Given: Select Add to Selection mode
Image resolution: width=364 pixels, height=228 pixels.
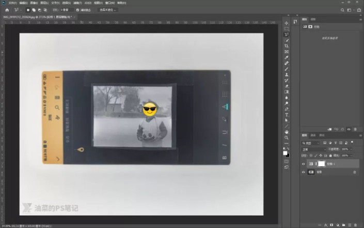Looking at the screenshot, I should click(x=34, y=10).
